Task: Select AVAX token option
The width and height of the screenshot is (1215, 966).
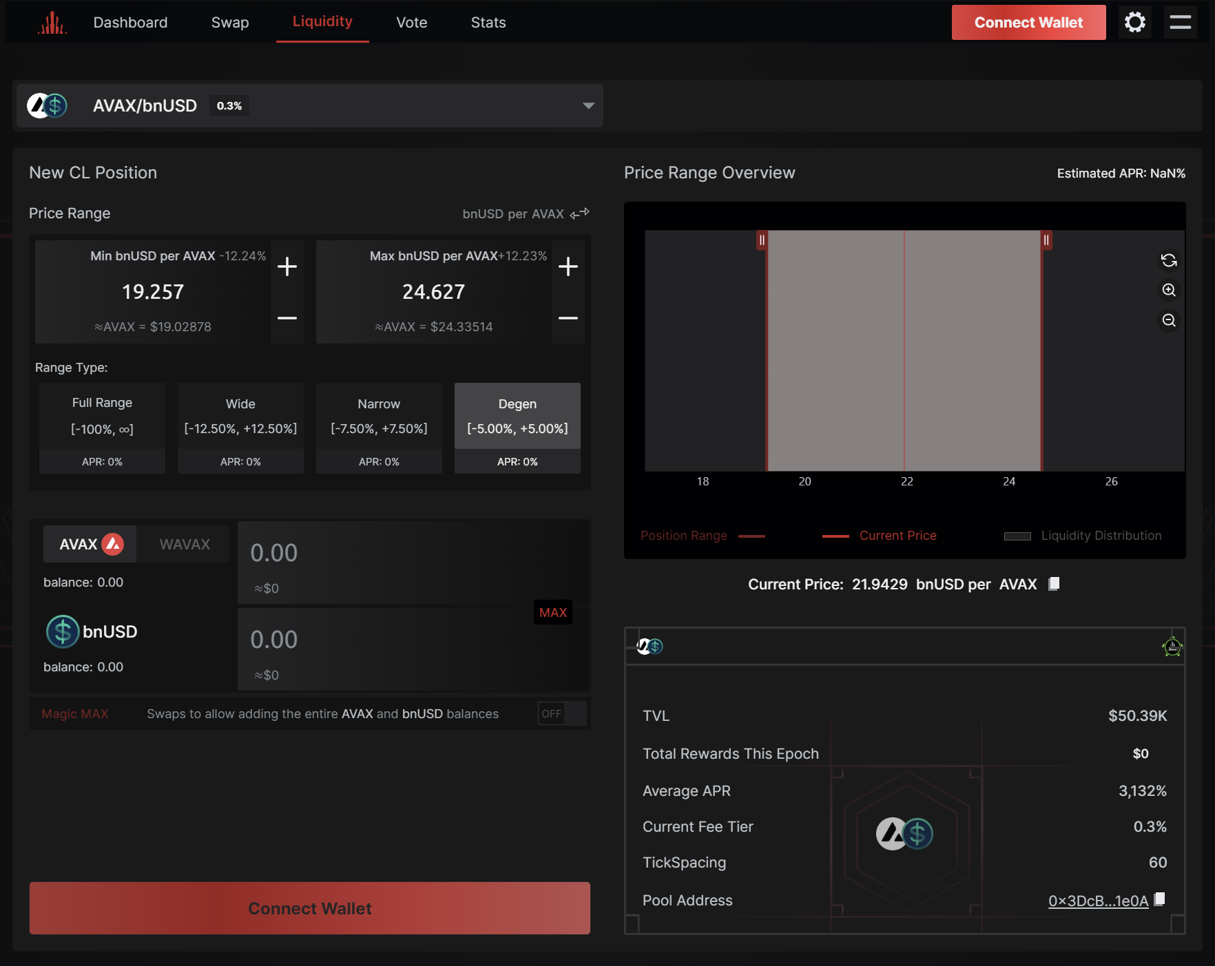Action: [90, 544]
